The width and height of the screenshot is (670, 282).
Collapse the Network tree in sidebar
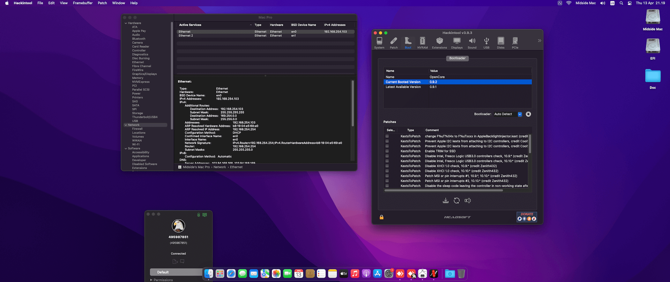(x=126, y=125)
